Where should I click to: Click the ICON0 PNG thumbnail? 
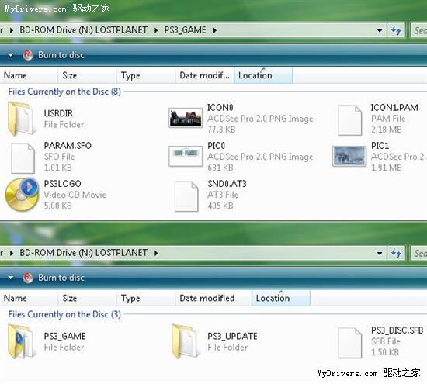186,118
